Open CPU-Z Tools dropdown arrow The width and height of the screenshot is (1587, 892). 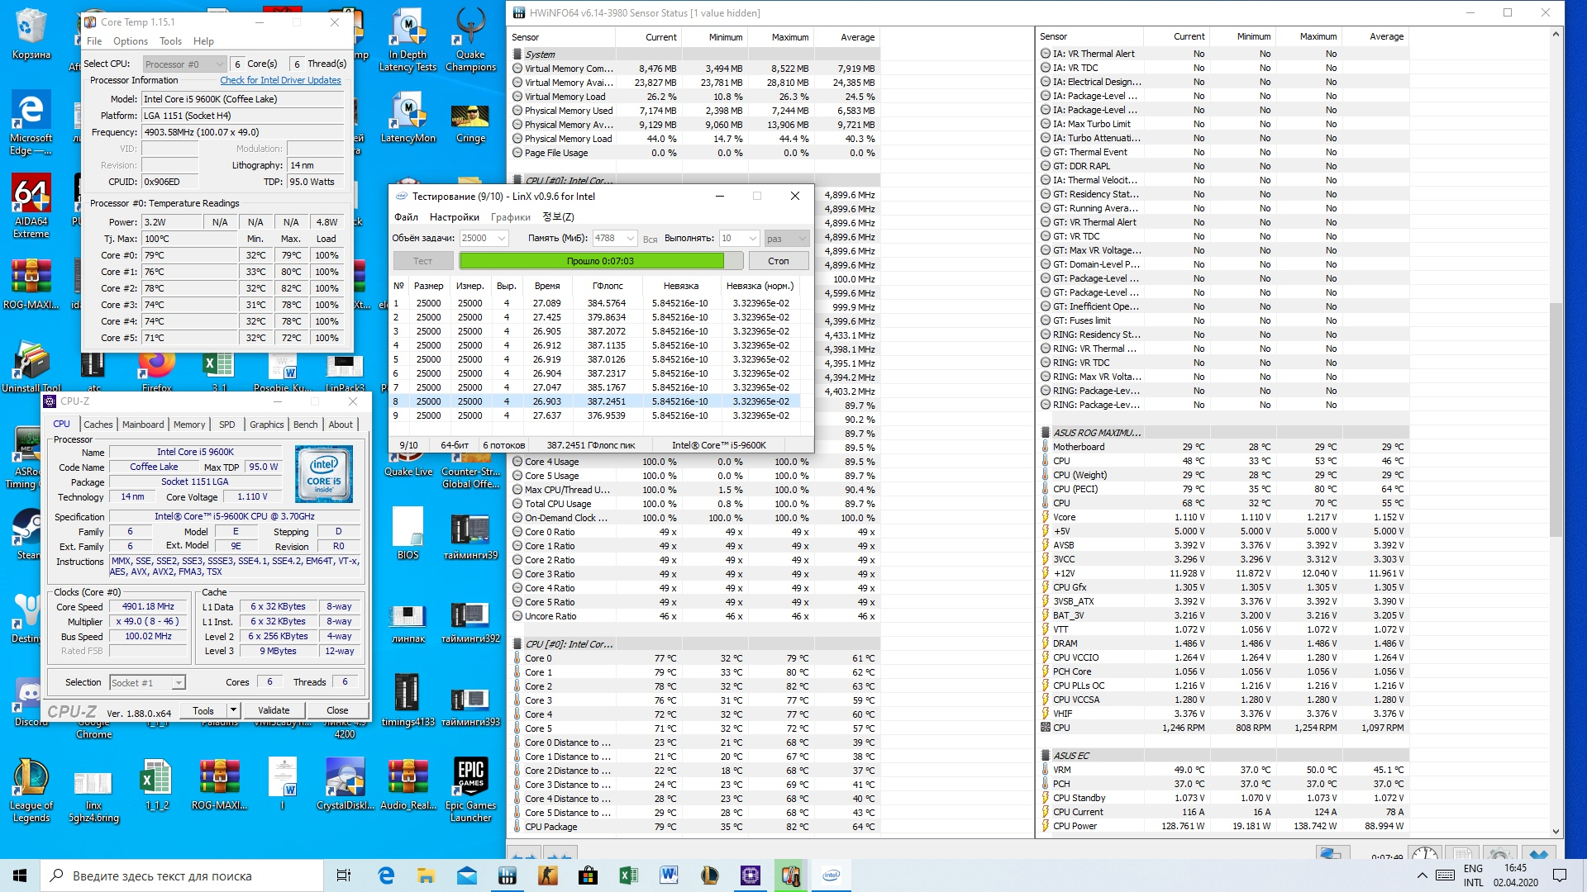(234, 710)
